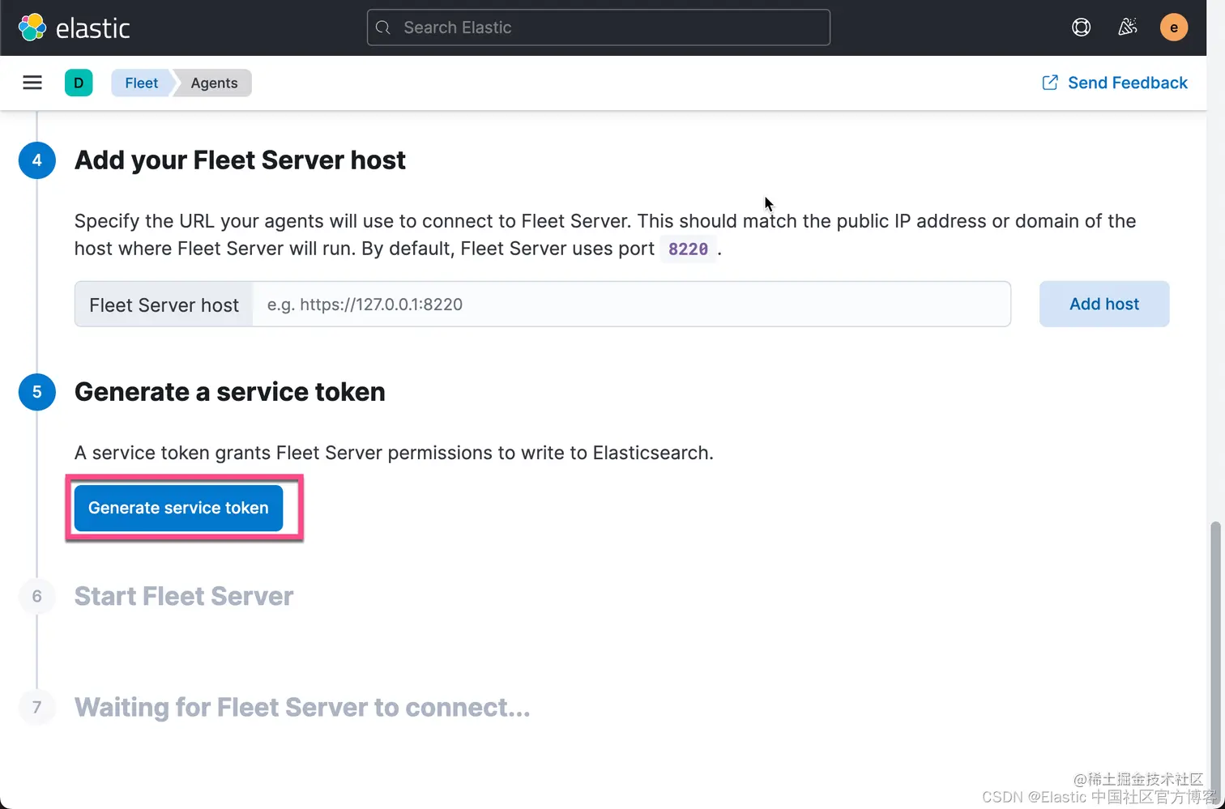
Task: Click Generate service token button
Action: (x=178, y=508)
